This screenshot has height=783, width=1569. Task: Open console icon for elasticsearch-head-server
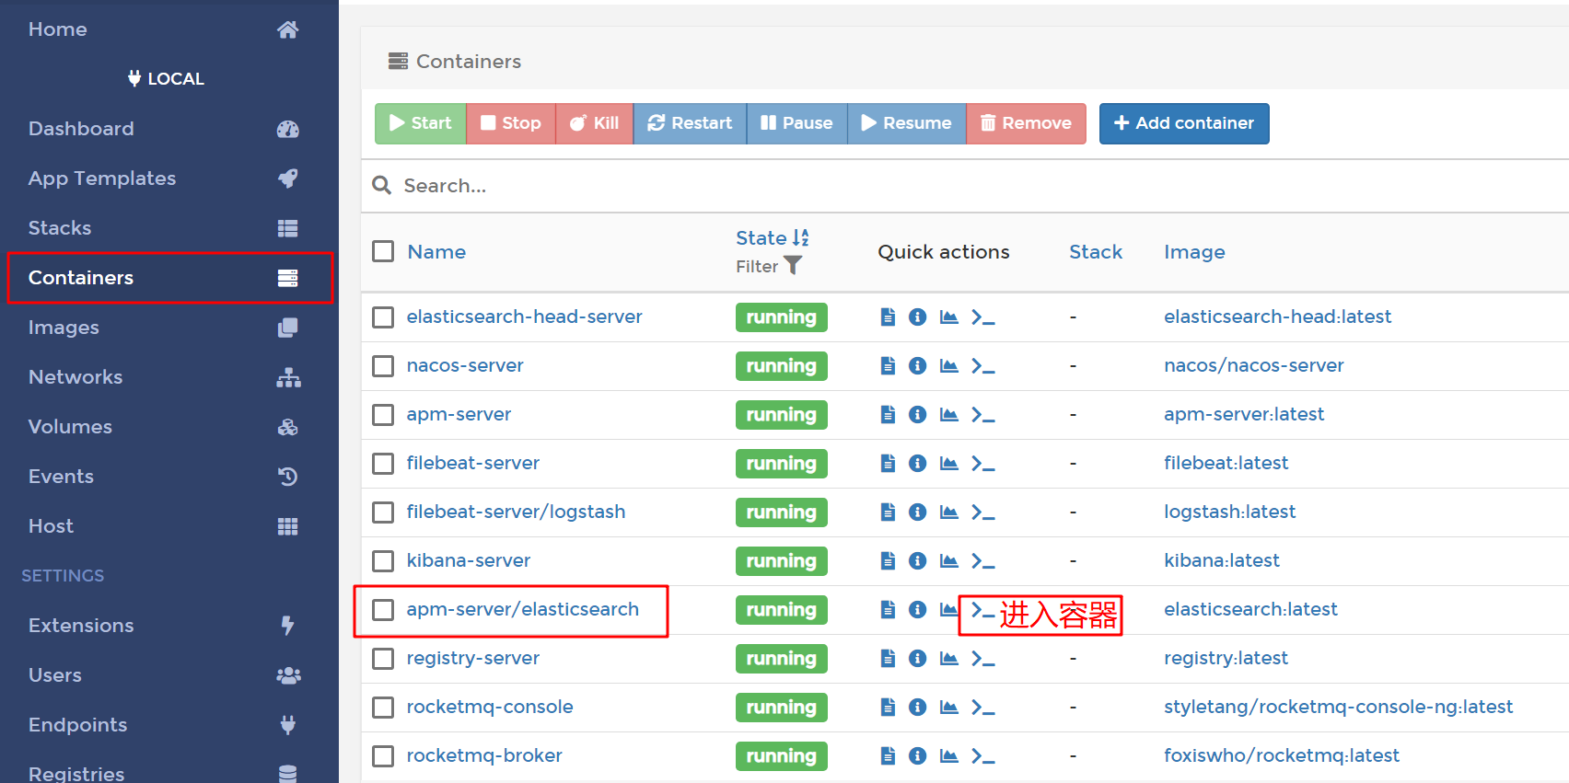pyautogui.click(x=982, y=317)
